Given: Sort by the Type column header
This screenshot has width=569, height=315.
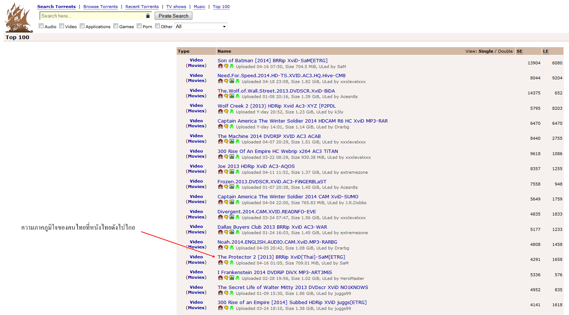Looking at the screenshot, I should (184, 51).
